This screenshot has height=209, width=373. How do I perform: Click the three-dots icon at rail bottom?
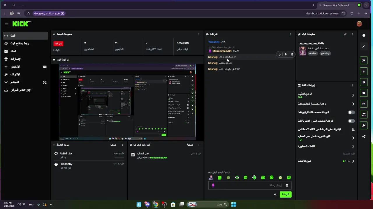[364, 136]
